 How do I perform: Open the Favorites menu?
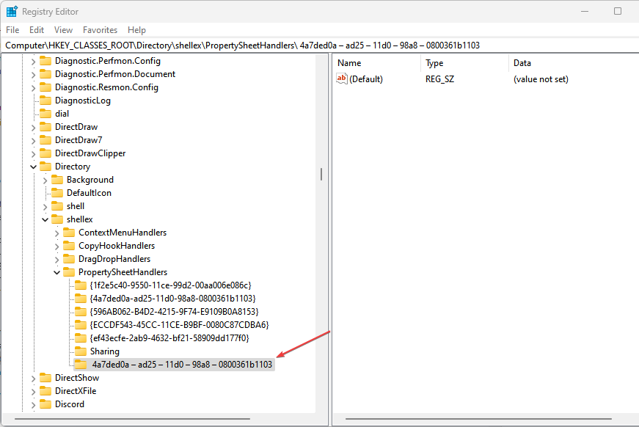(100, 30)
